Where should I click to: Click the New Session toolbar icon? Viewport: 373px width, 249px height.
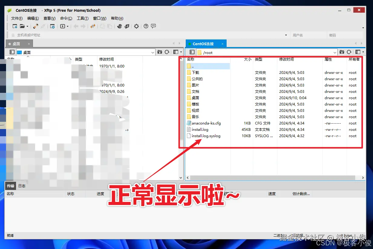point(15,26)
